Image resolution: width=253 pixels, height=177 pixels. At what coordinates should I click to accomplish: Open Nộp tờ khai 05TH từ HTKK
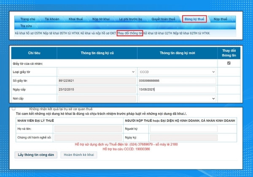(61, 33)
